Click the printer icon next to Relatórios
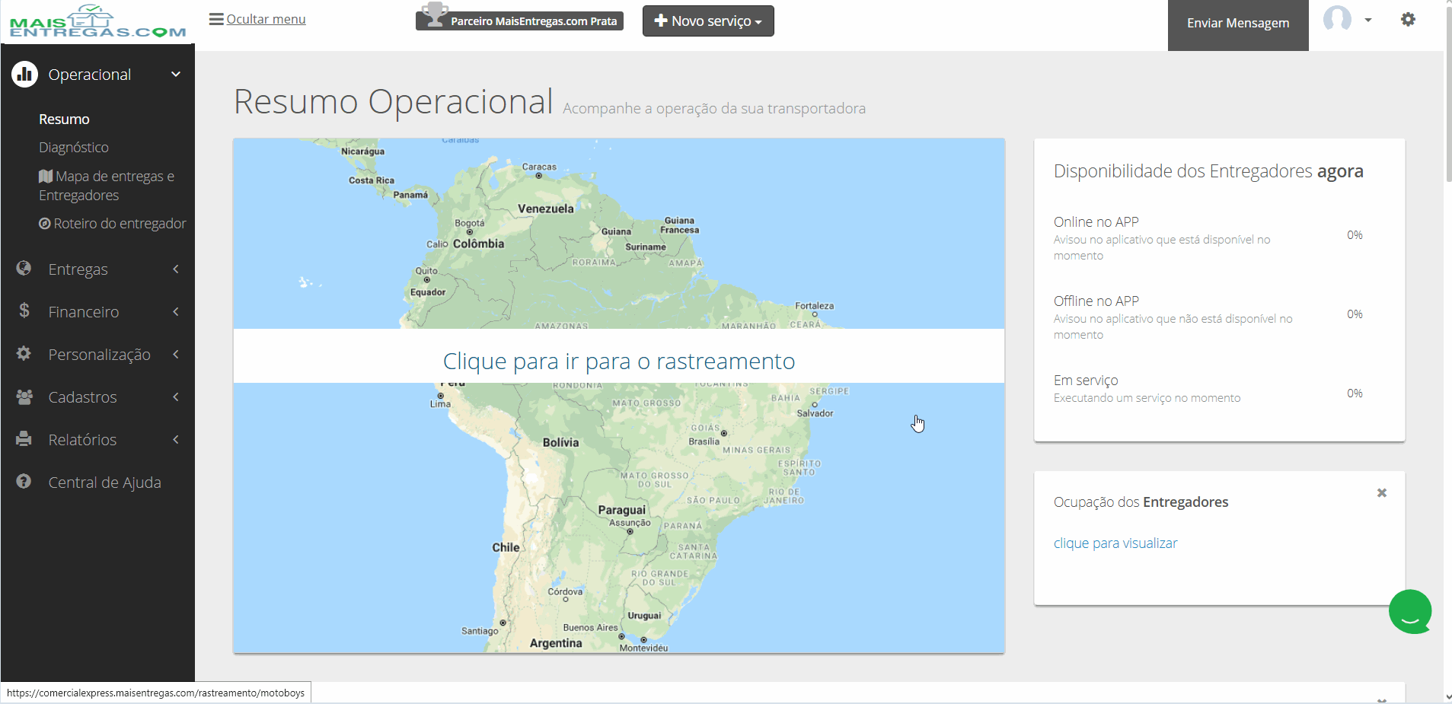The width and height of the screenshot is (1452, 704). tap(24, 439)
